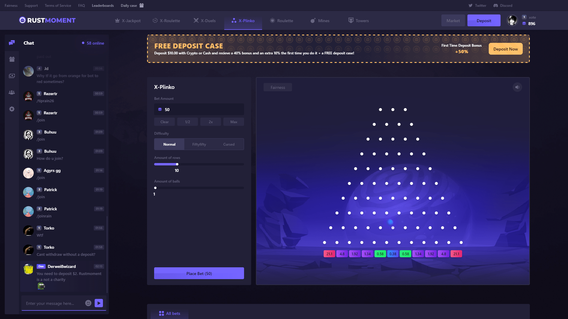Open the settings gear sidebar icon
The height and width of the screenshot is (319, 568).
coord(12,109)
